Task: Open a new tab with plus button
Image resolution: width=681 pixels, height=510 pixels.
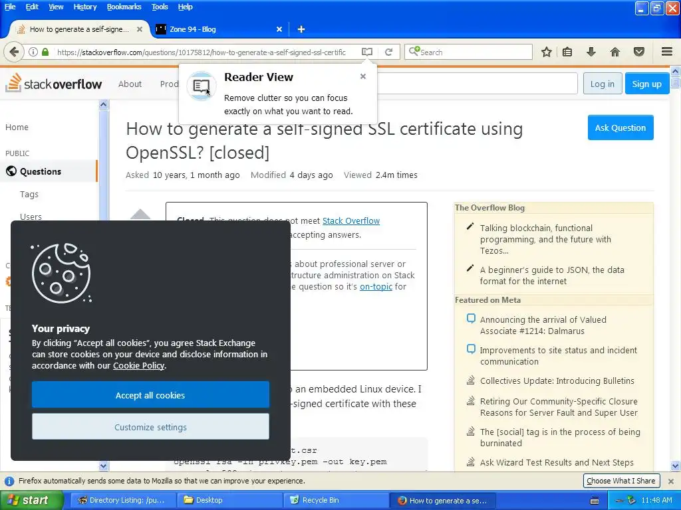Action: (301, 29)
